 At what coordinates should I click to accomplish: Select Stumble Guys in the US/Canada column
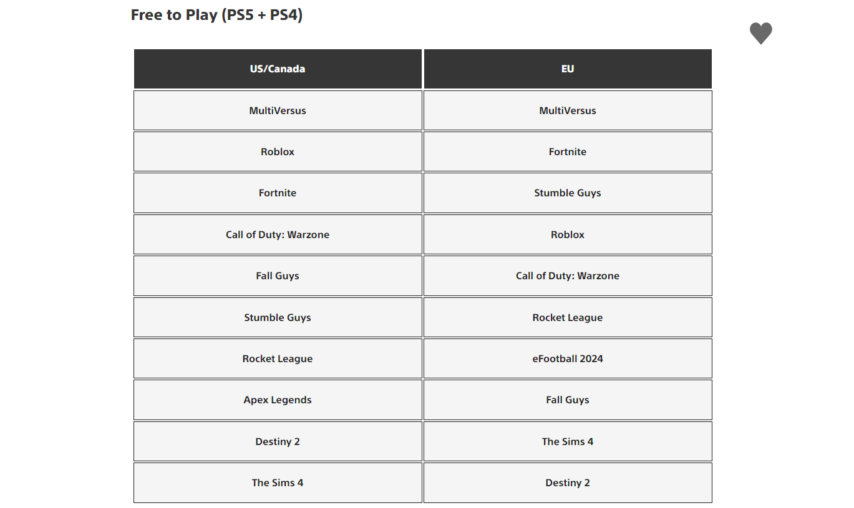(x=278, y=317)
